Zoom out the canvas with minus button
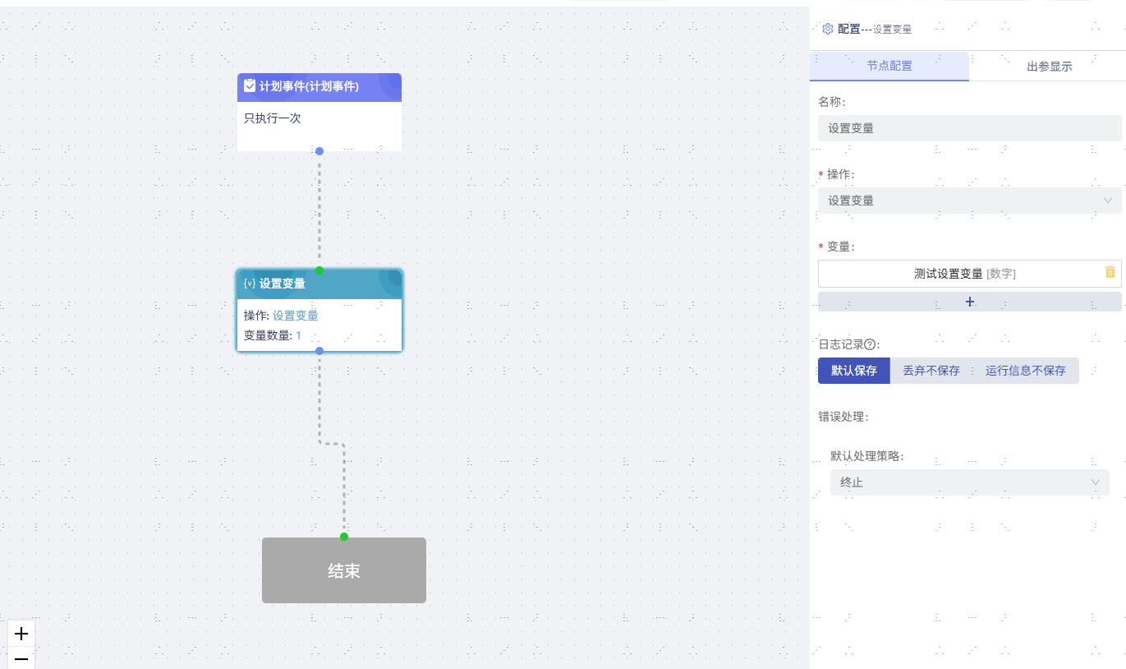 coord(21,658)
